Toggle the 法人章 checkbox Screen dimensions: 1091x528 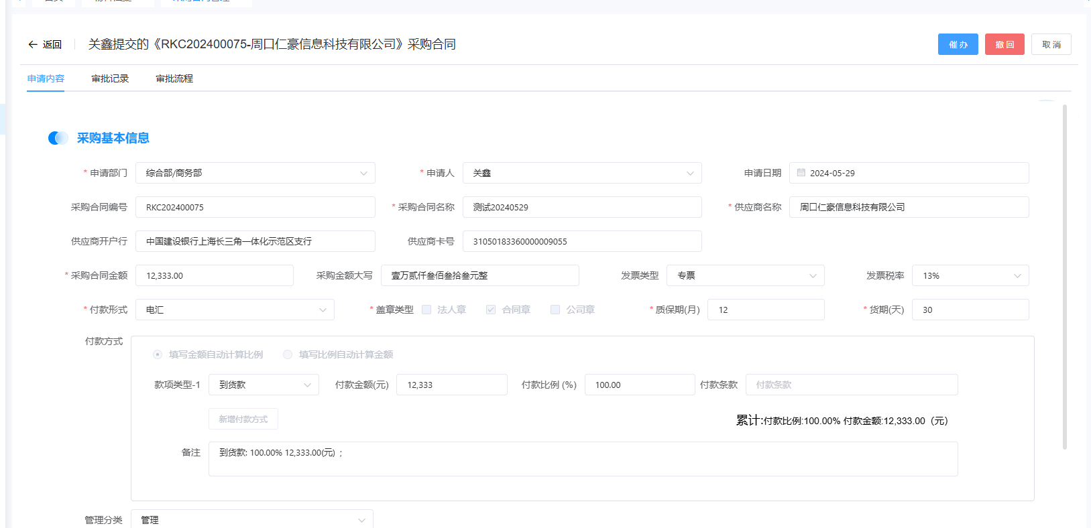click(x=426, y=310)
